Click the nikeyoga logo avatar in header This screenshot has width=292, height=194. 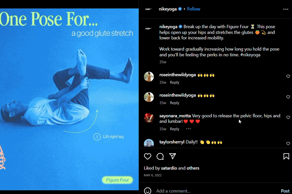pyautogui.click(x=149, y=9)
